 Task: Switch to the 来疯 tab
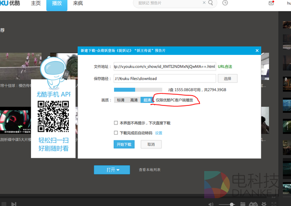pyautogui.click(x=78, y=3)
